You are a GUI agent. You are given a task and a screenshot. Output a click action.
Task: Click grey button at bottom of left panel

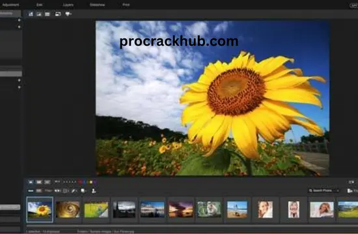tap(10, 207)
